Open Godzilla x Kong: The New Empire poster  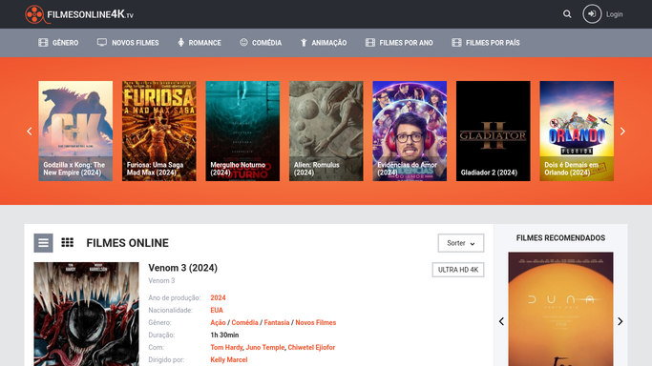[75, 131]
